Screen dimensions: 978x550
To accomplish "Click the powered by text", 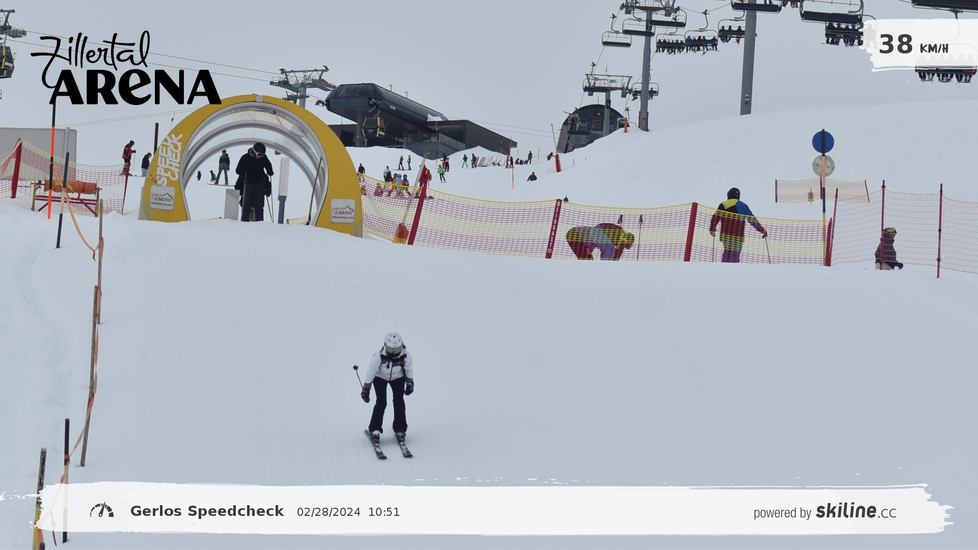I will click(782, 513).
